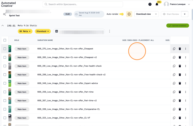Open more options for 668_275 Cheapest row

click(186, 49)
